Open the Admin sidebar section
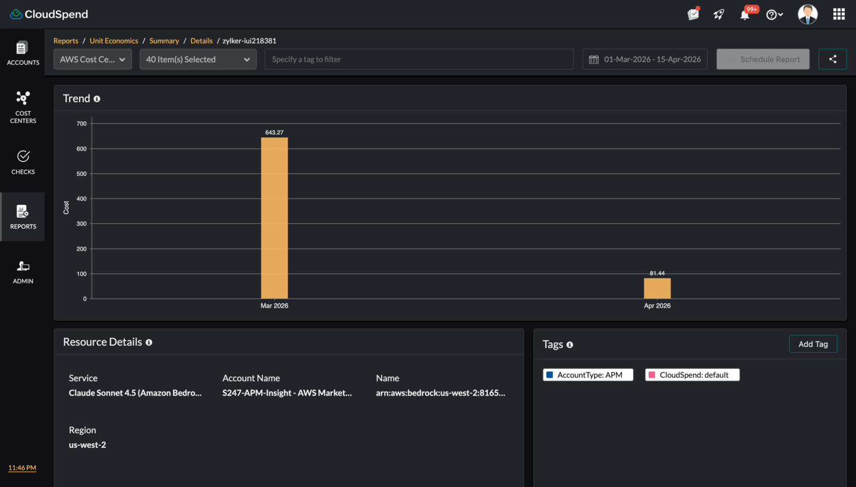856x487 pixels. [x=23, y=272]
